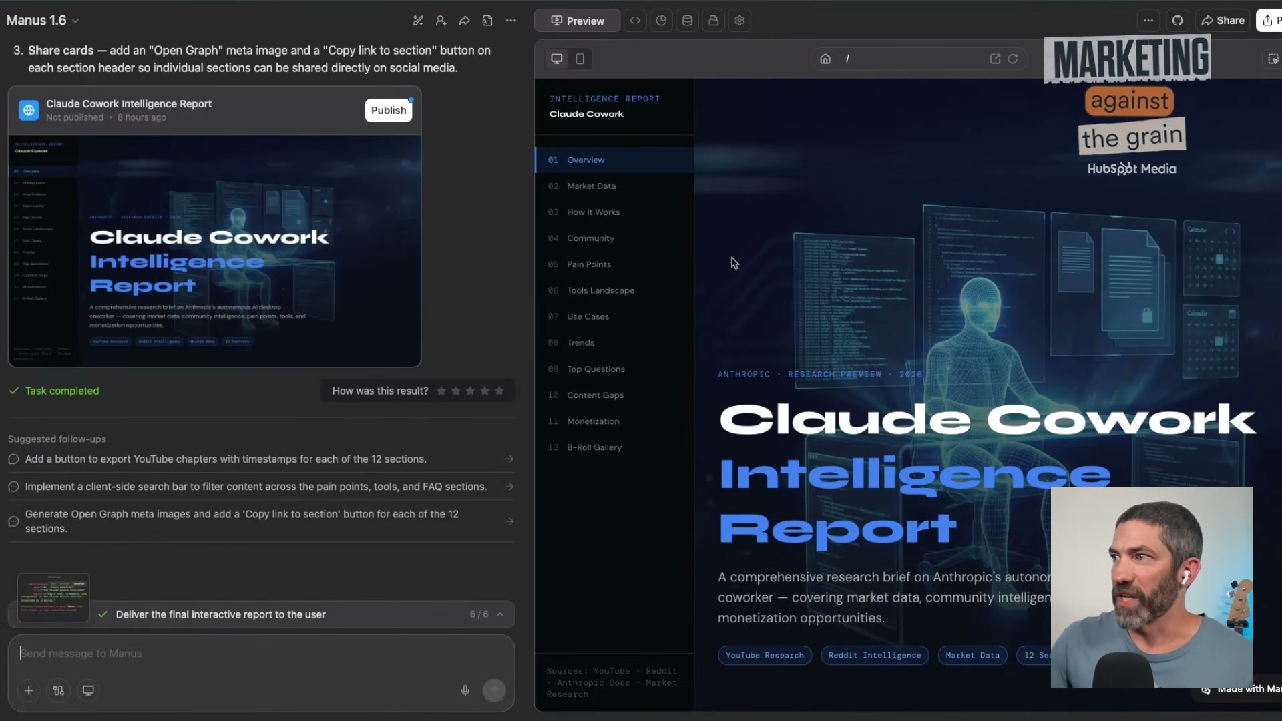Open the connectors tools icon below message box

pyautogui.click(x=59, y=690)
